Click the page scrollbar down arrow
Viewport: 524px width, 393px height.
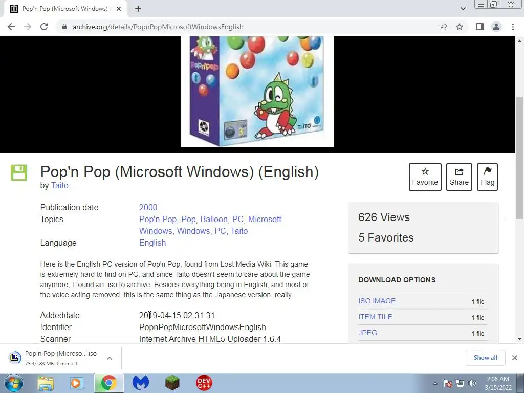[520, 339]
